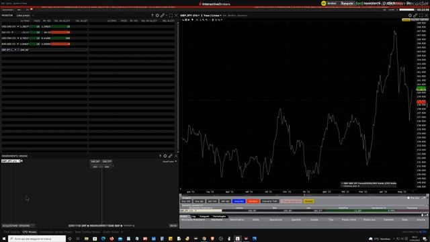This screenshot has height=242, width=430.
Task: Click the Invia button
Action: [173, 226]
